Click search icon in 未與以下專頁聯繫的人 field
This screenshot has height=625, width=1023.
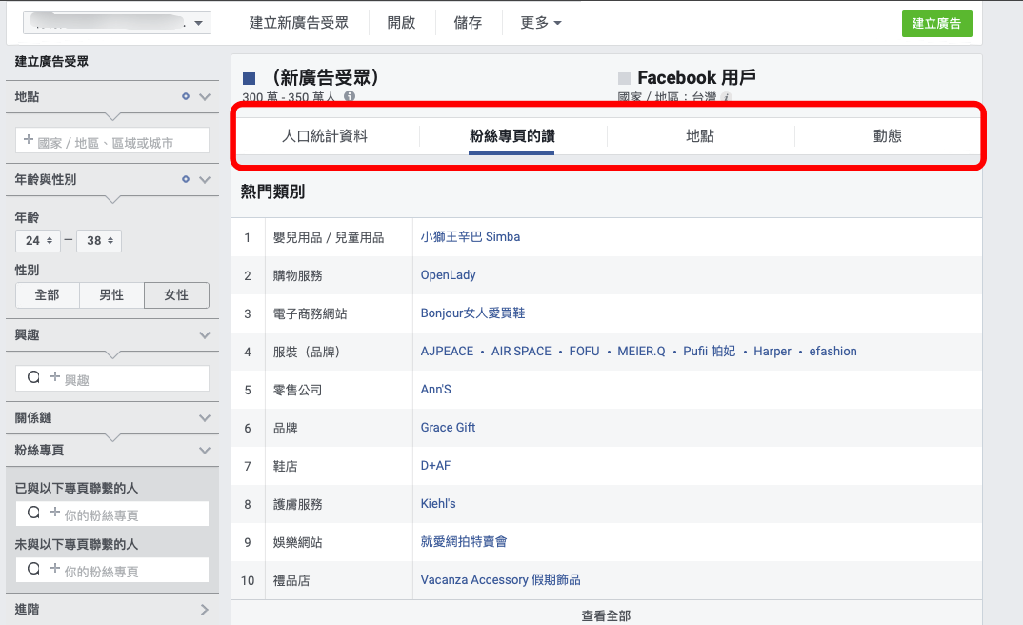[x=33, y=569]
